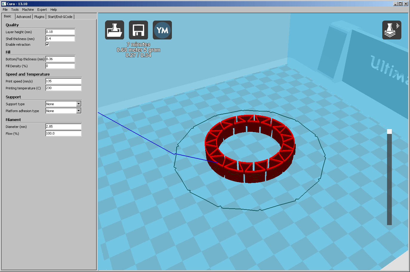This screenshot has height=272, width=410.
Task: Switch to the Advanced tab
Action: coord(24,17)
